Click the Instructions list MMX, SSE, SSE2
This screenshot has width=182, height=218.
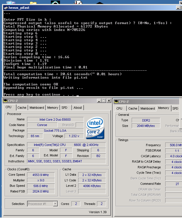[x=67, y=161]
